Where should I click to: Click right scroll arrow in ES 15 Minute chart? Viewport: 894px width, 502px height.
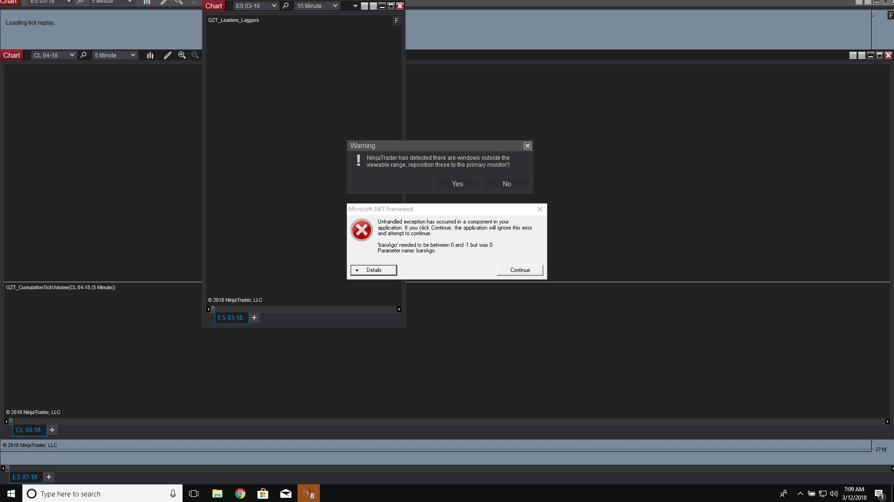pyautogui.click(x=399, y=310)
